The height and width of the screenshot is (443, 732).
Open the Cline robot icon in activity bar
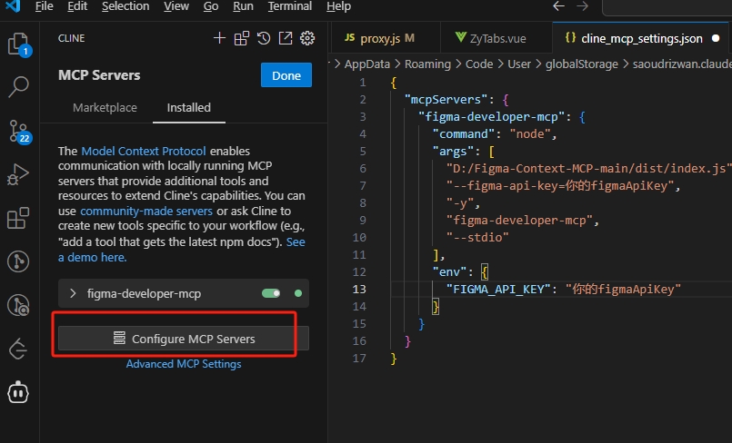point(18,393)
